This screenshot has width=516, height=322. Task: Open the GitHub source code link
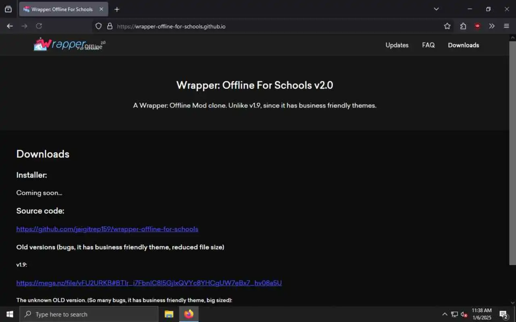[x=107, y=229]
